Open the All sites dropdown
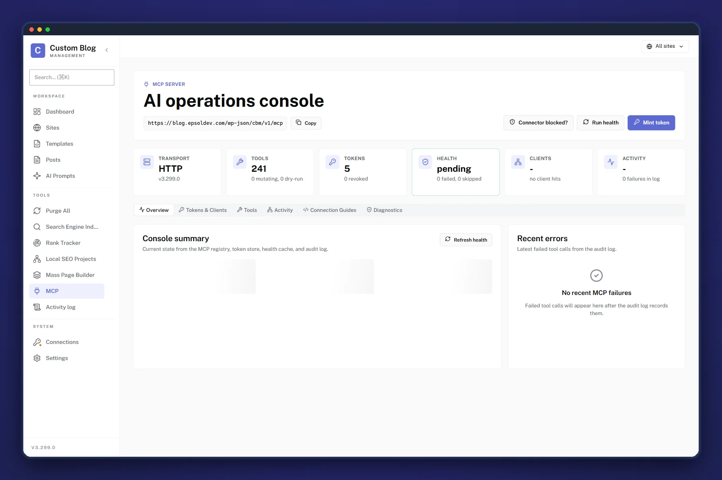This screenshot has width=722, height=480. 665,46
